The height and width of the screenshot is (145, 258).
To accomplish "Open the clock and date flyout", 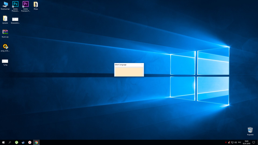I will [246, 142].
